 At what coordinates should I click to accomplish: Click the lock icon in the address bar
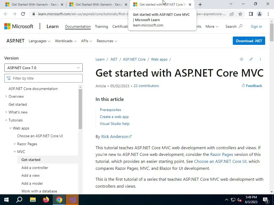point(34,14)
